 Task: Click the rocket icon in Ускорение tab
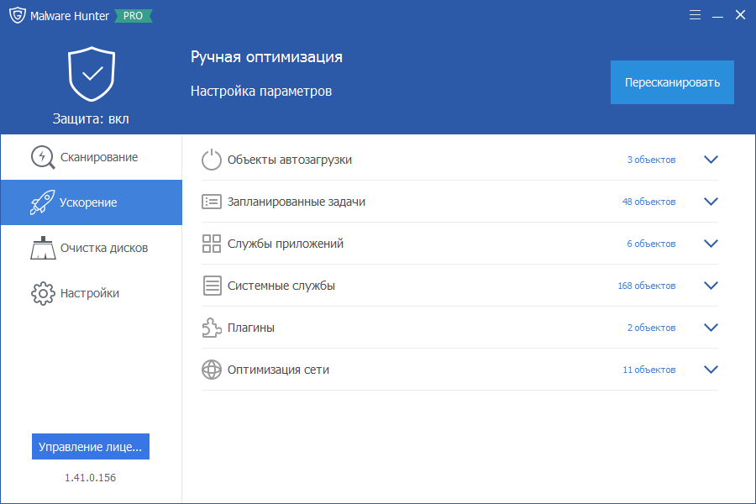pos(40,202)
